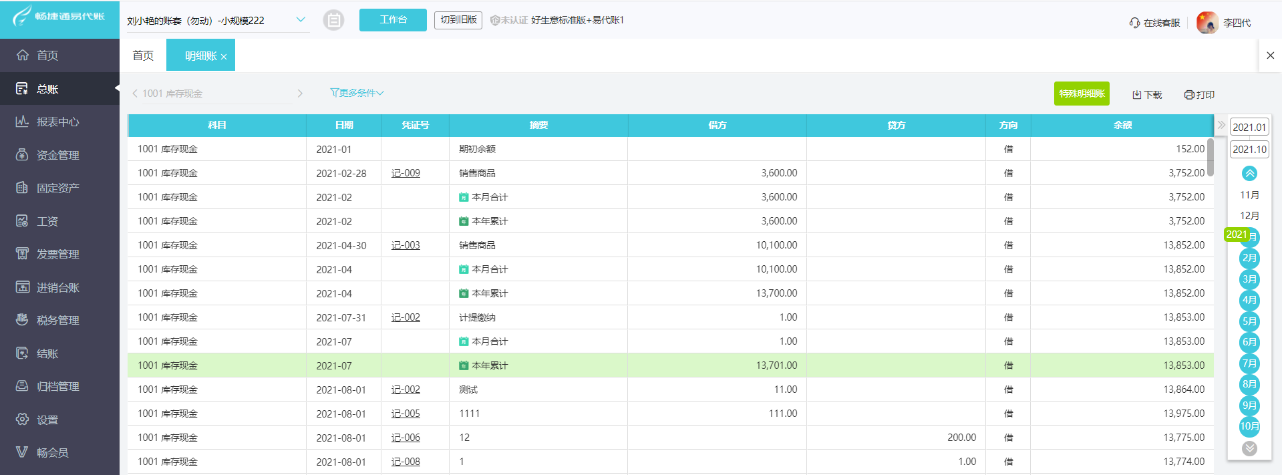Image resolution: width=1282 pixels, height=475 pixels.
Task: Open voucher 记-002 dated 2021-07-31
Action: coord(406,317)
